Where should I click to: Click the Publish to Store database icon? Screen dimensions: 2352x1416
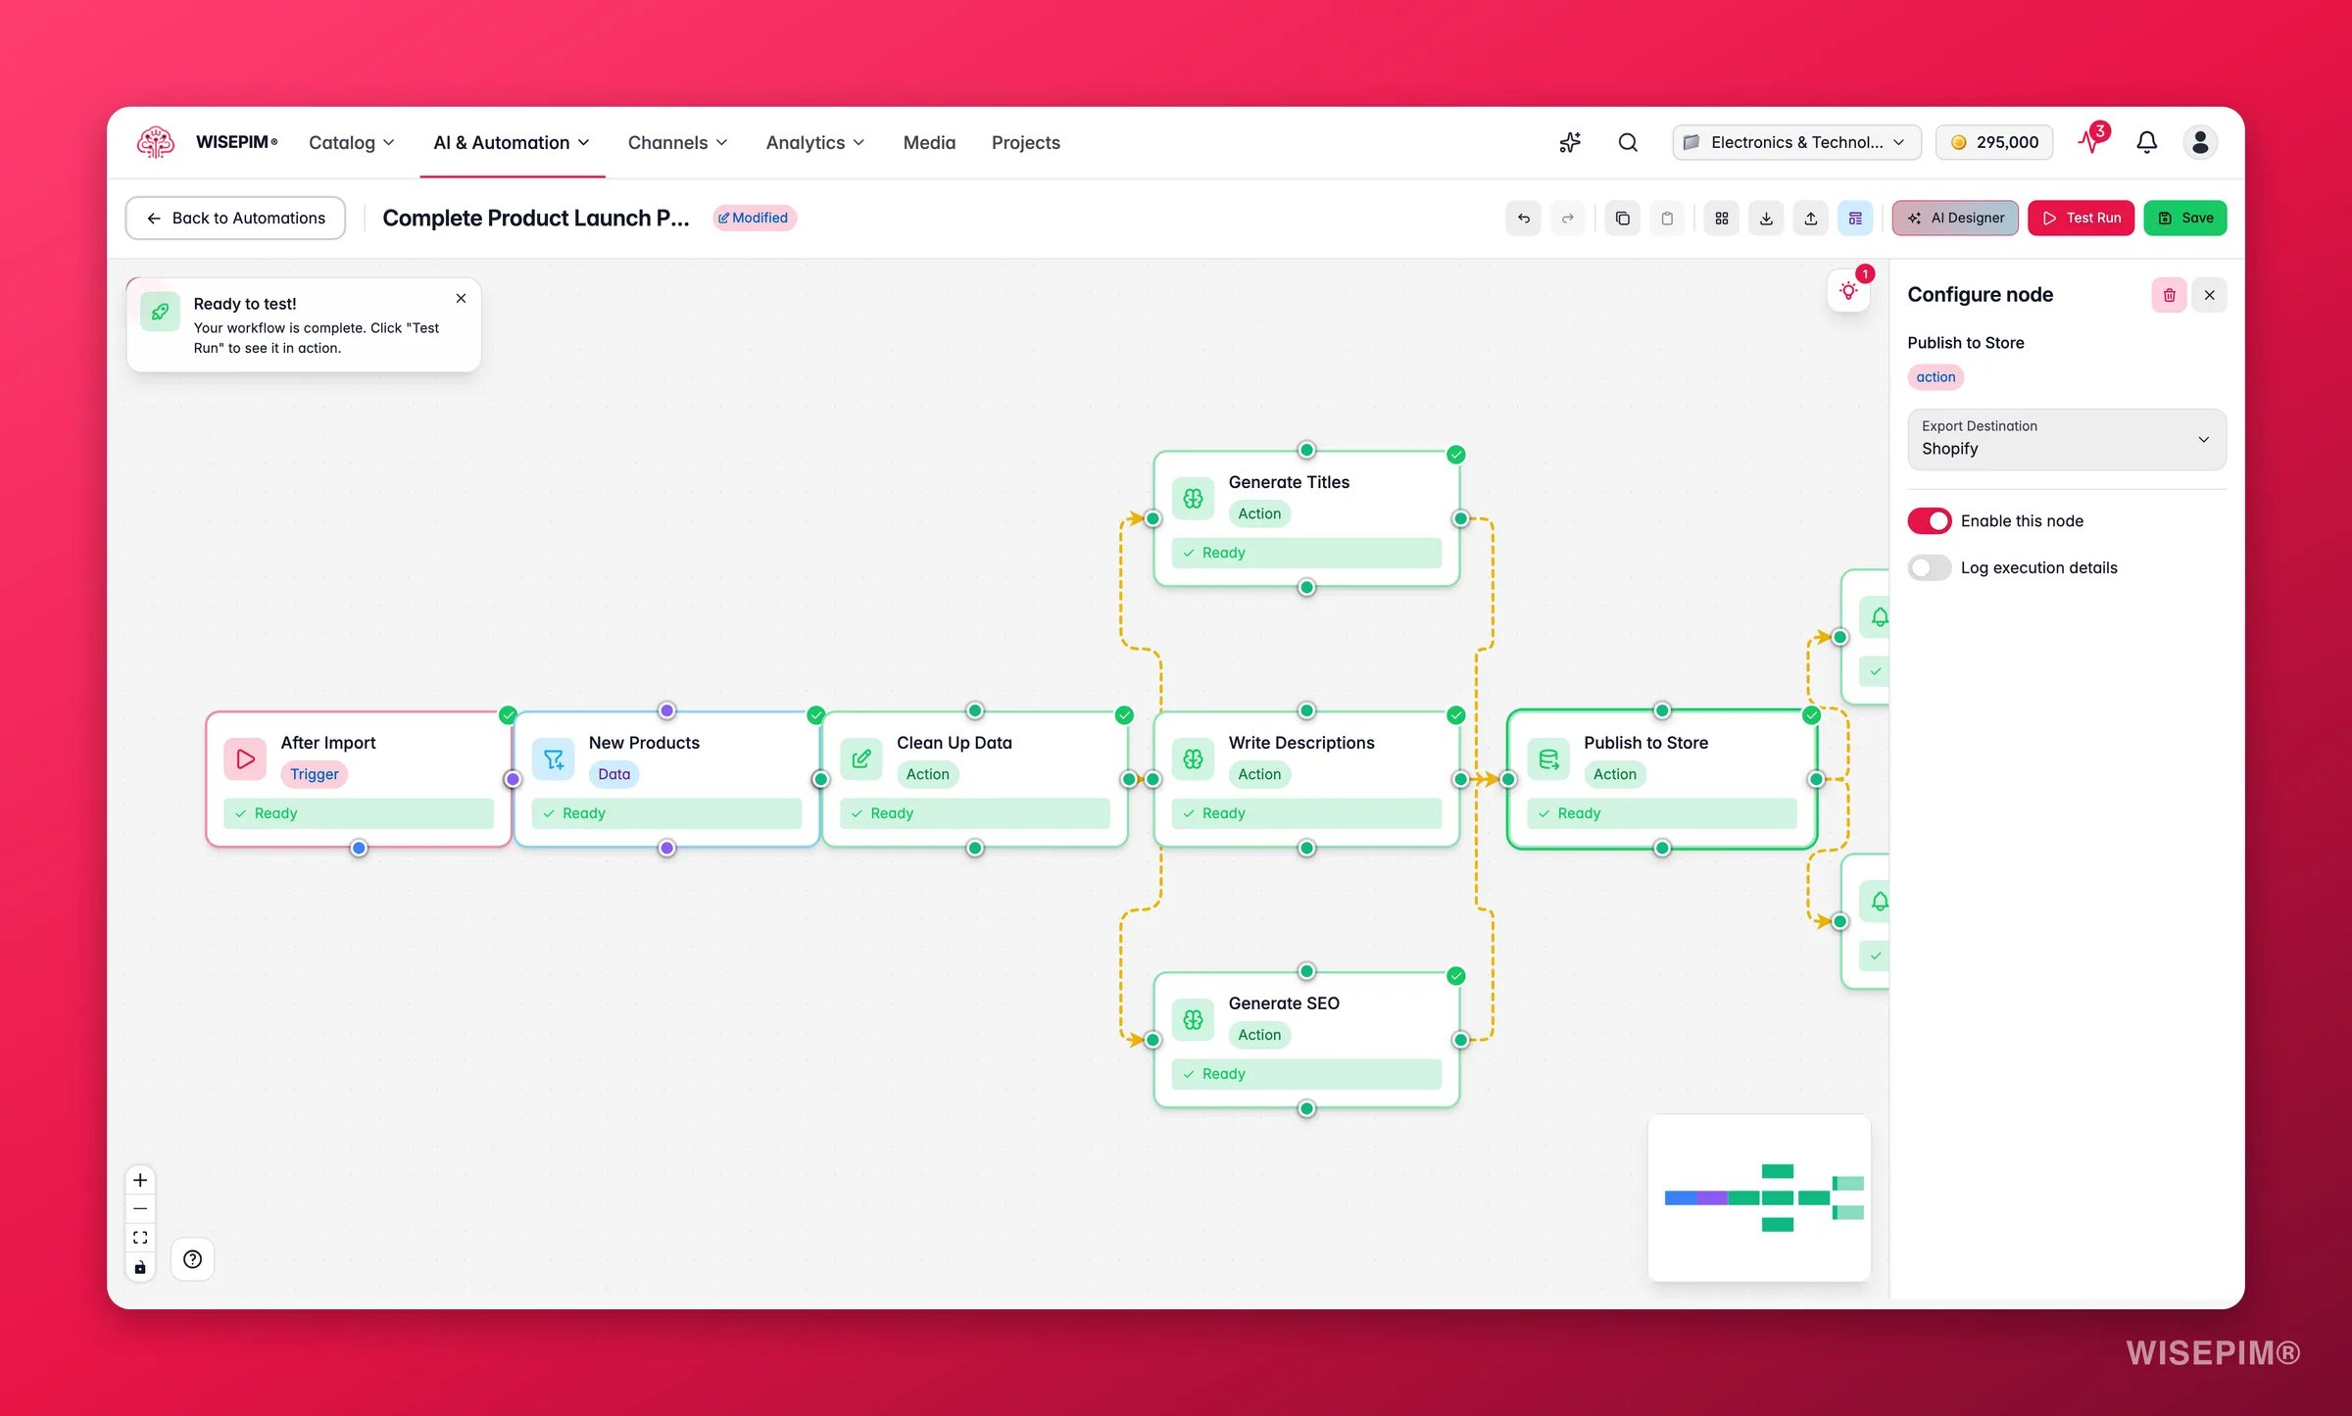click(x=1548, y=758)
